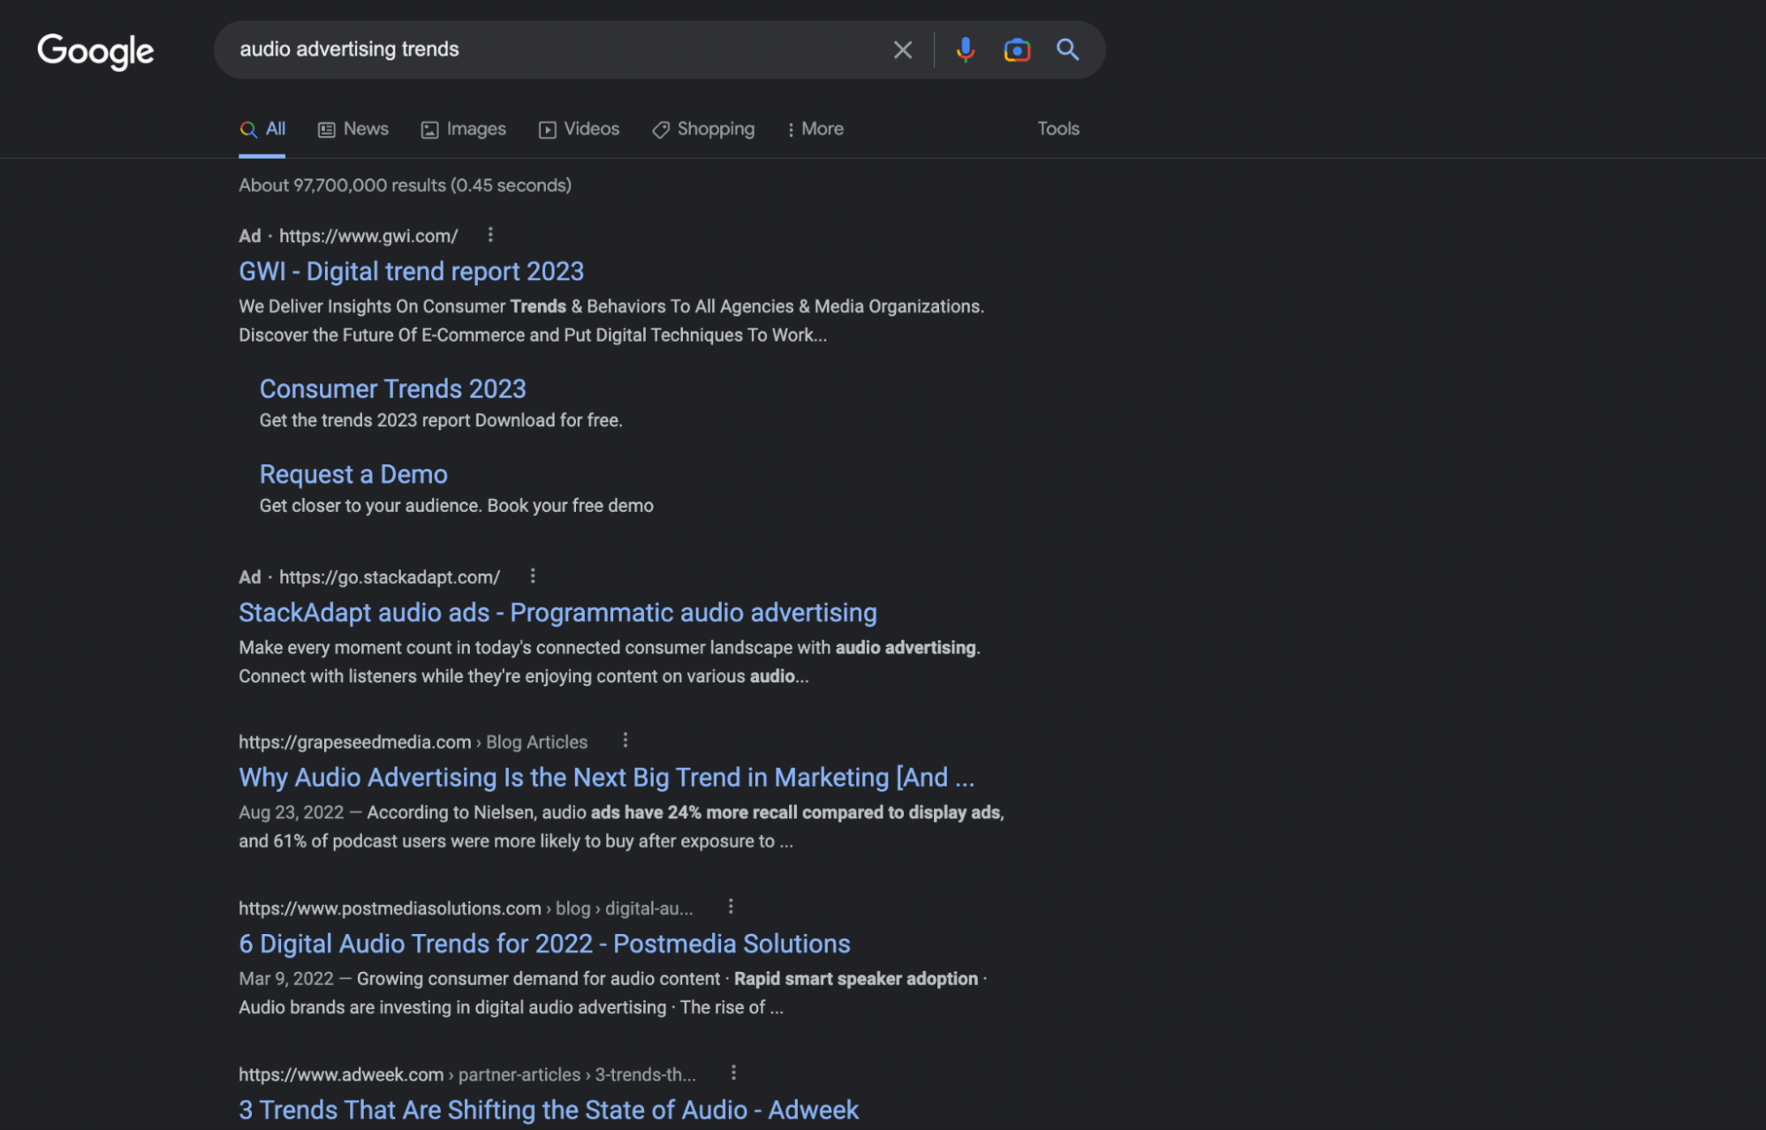This screenshot has width=1766, height=1130.
Task: Click 'Get closer to your audience' description
Action: [457, 506]
